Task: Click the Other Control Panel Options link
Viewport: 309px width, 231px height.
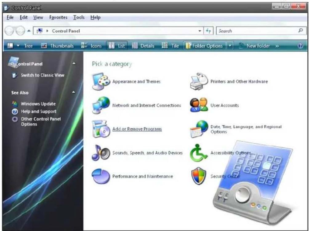Action: tap(41, 121)
